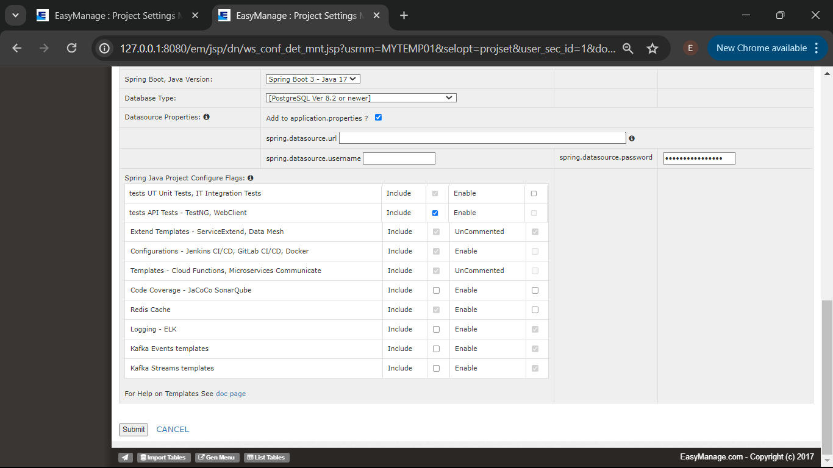This screenshot has width=833, height=468.
Task: Open the Chrome profile avatar E
Action: (690, 48)
